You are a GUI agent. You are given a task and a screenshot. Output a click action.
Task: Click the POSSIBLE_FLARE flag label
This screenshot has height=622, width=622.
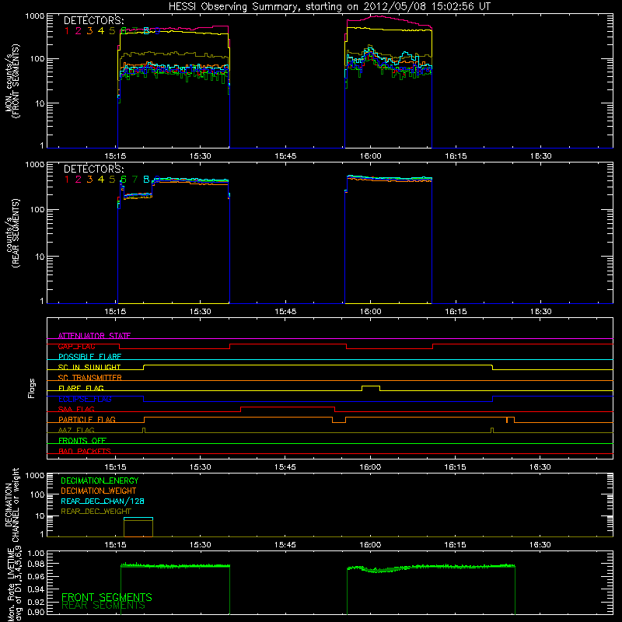point(89,357)
